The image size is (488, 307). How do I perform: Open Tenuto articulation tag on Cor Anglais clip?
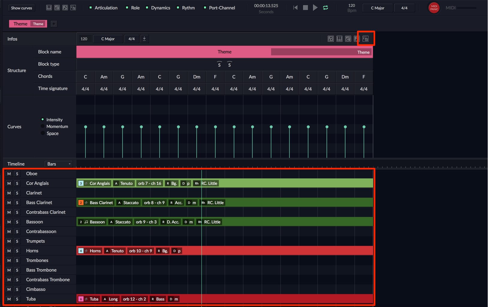[x=123, y=183]
